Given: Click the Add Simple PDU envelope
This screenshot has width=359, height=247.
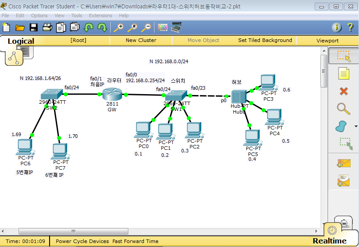Looking at the screenshot, I should [344, 163].
